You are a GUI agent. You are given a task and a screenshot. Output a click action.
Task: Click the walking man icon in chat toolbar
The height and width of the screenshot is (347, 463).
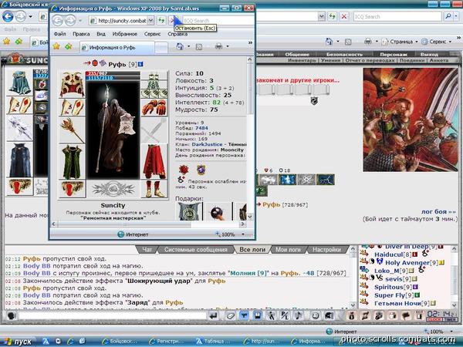pos(271,315)
